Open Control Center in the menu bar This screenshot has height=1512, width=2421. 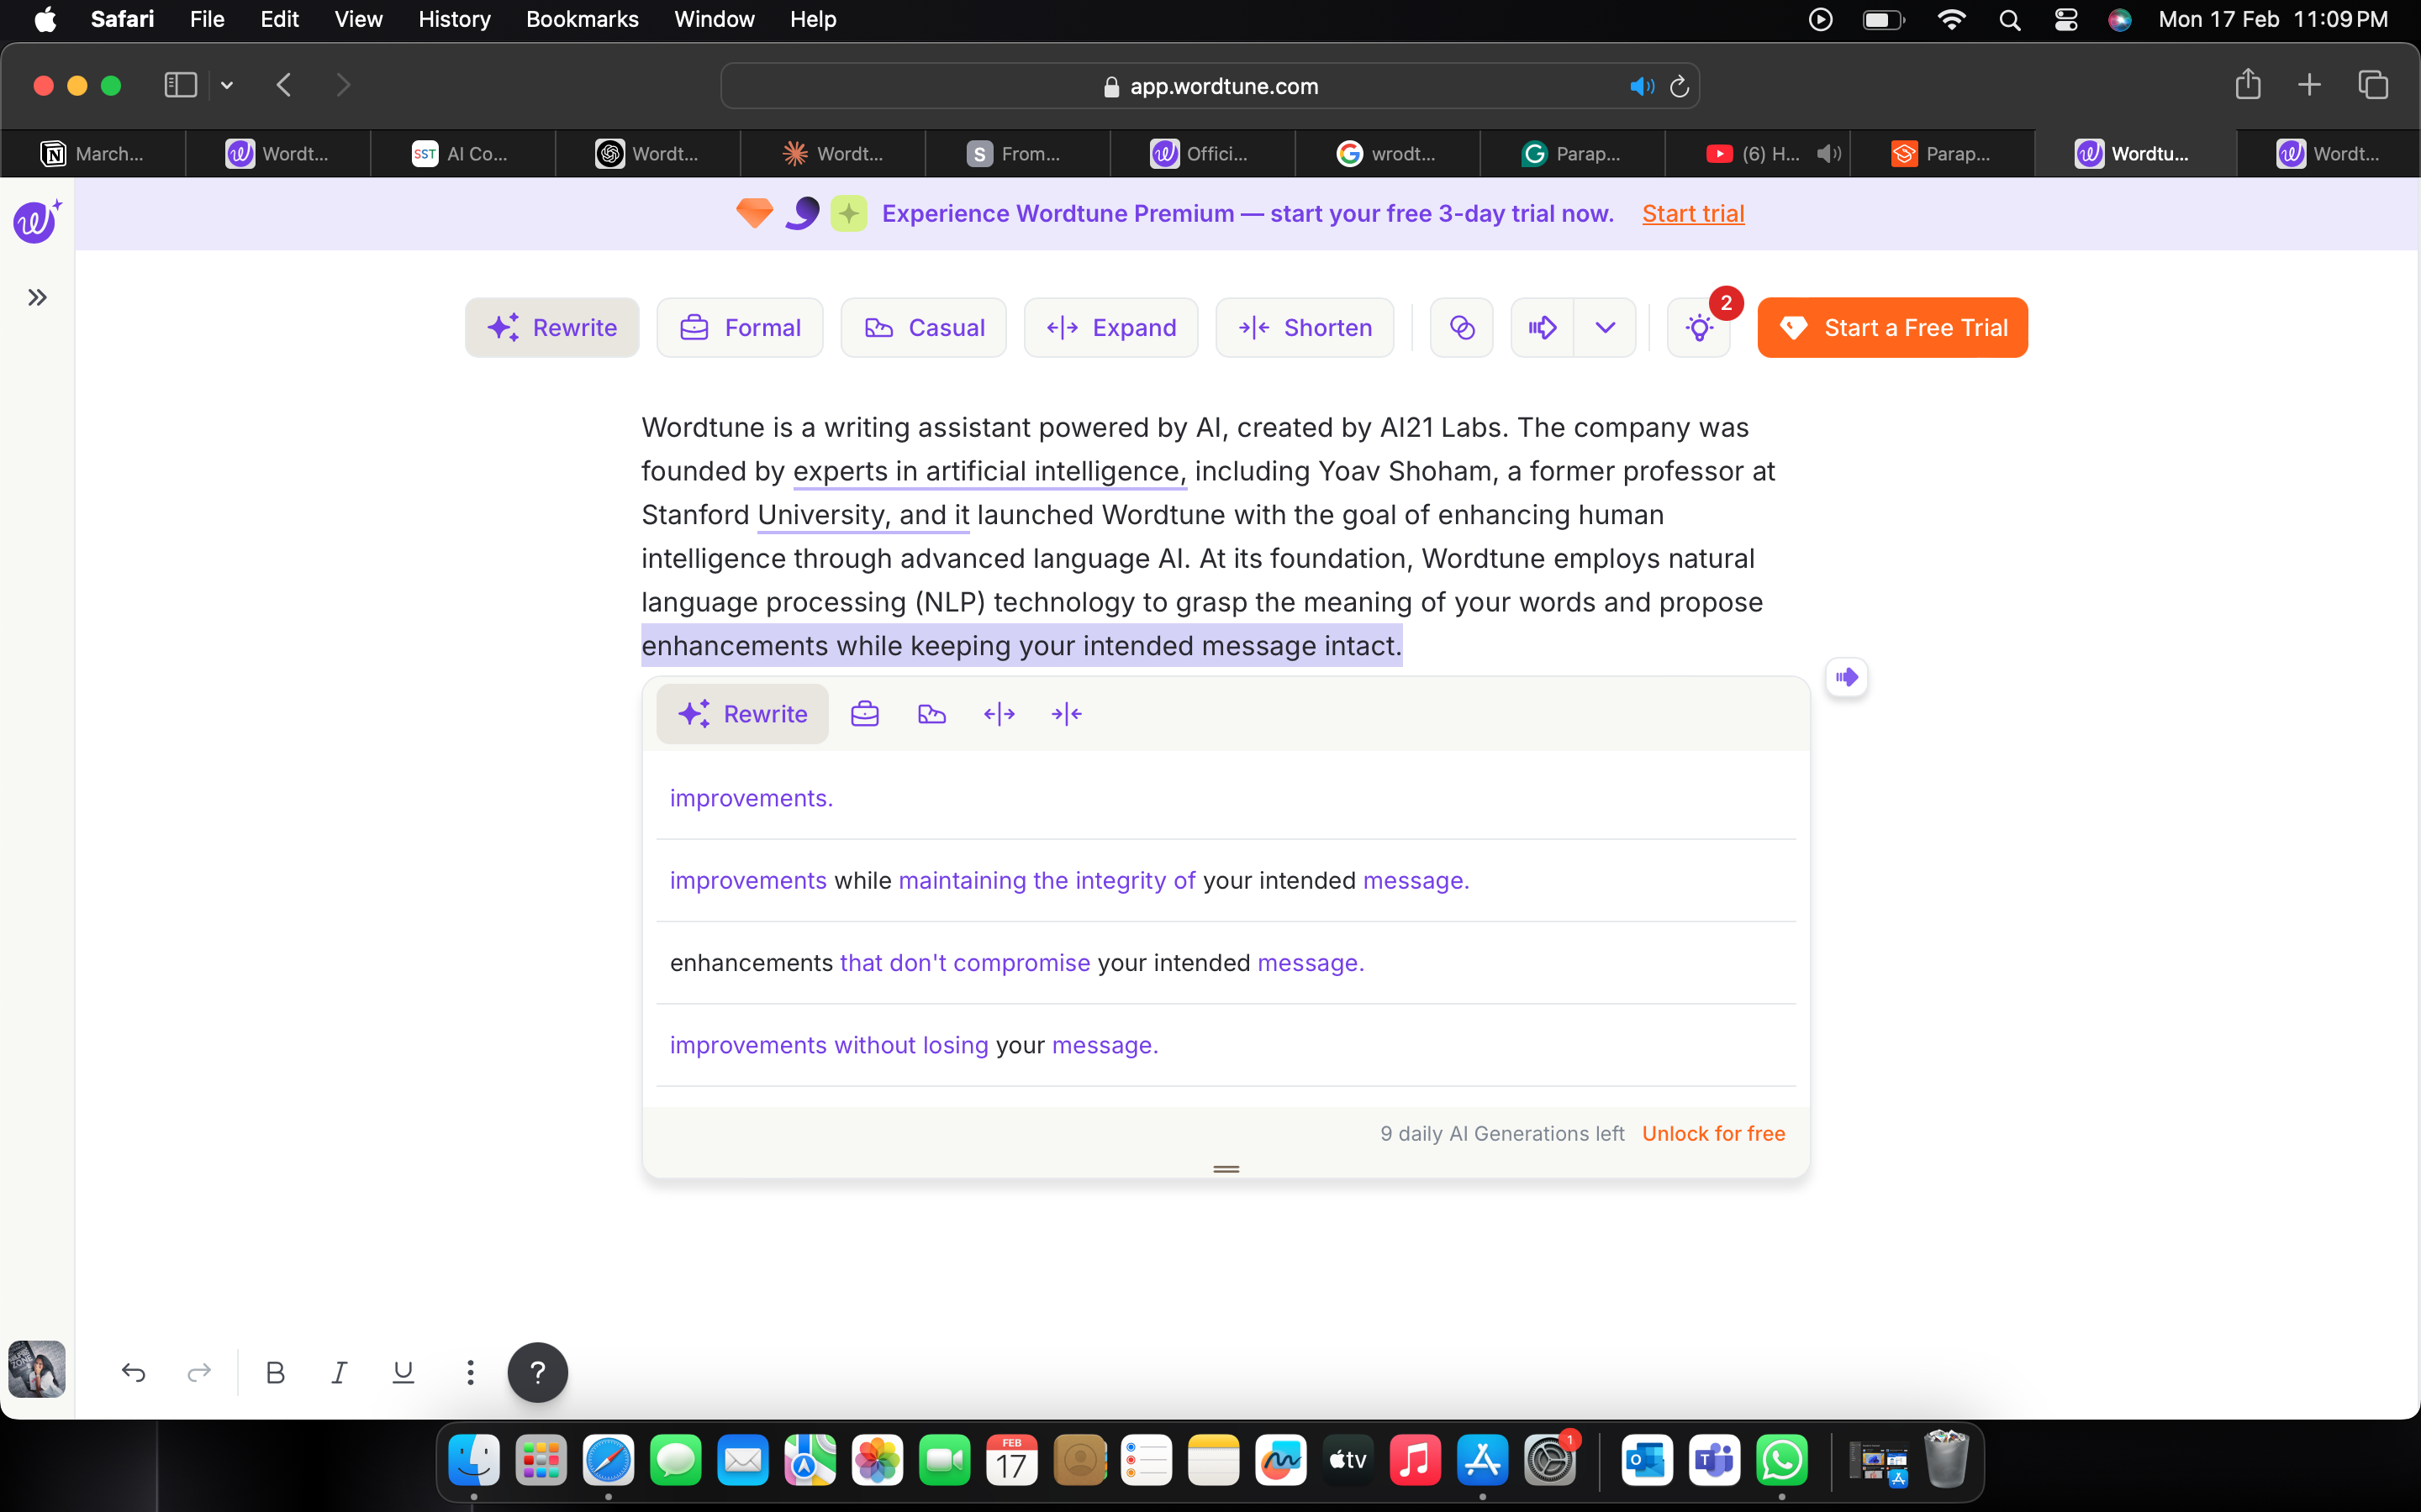[x=2066, y=19]
